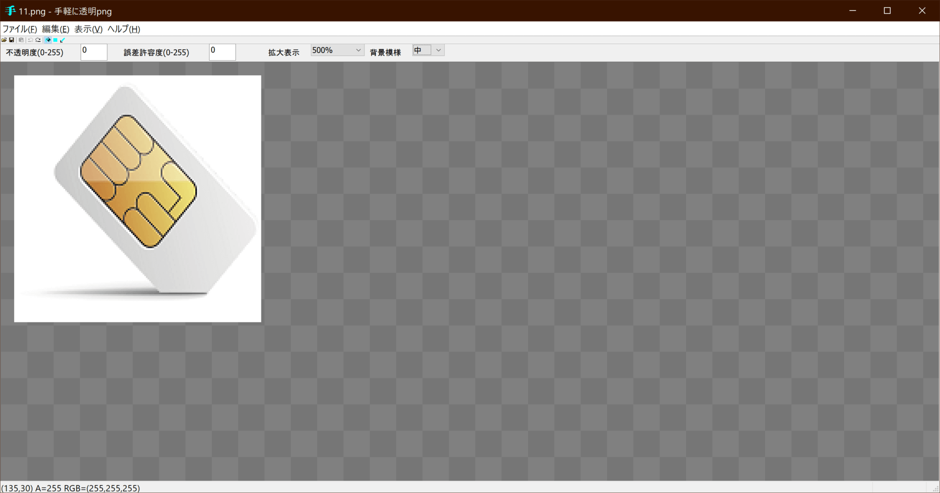Select the cyan rectangle tool

(55, 40)
